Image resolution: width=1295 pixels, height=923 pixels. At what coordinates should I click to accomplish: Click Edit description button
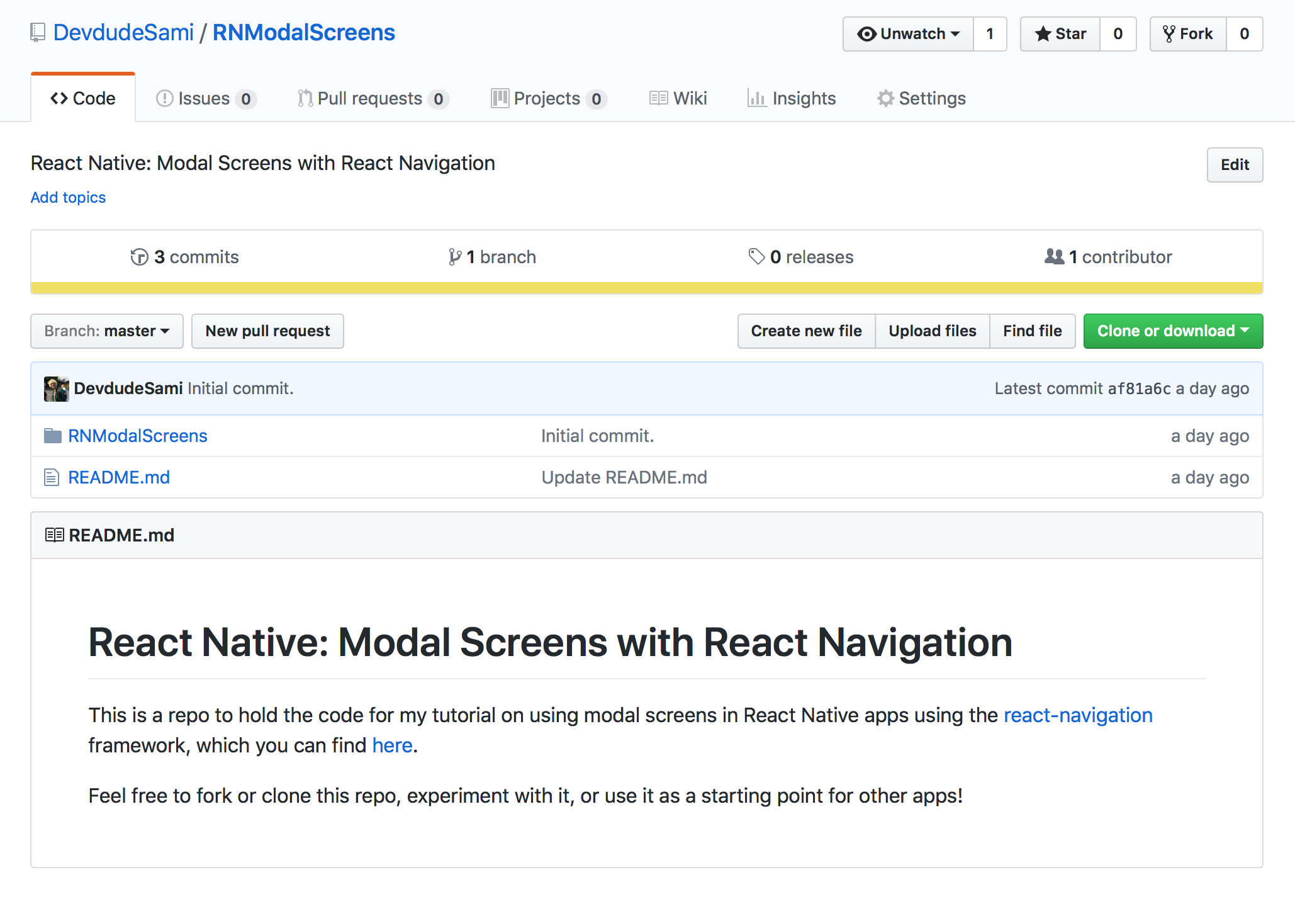point(1235,165)
